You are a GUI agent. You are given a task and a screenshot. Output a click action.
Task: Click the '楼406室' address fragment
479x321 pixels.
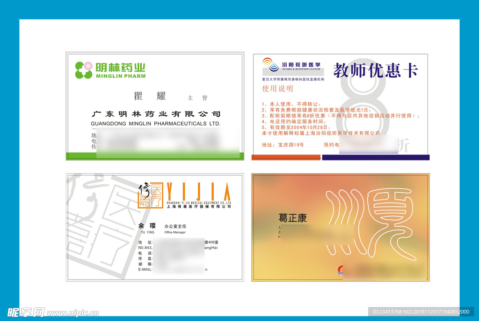[x=211, y=243]
